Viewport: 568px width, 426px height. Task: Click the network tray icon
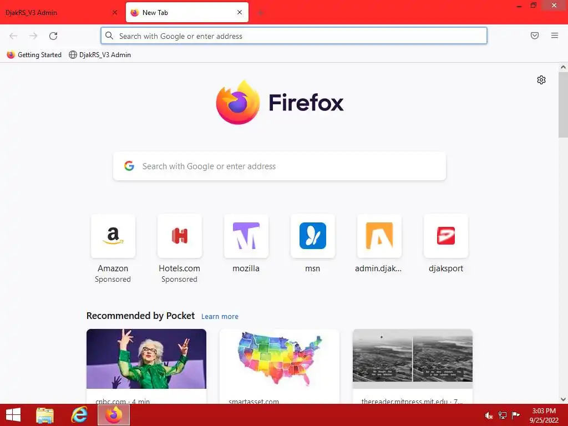pyautogui.click(x=503, y=415)
